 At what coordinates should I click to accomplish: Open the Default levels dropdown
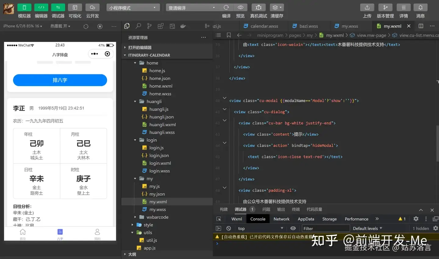pyautogui.click(x=367, y=229)
